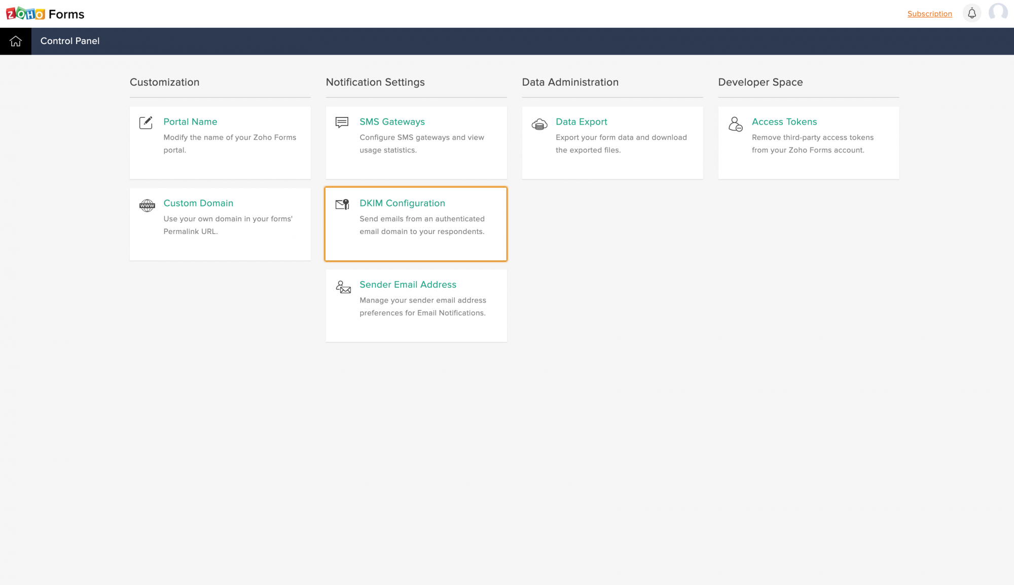
Task: Click 'Manage your sender email address' description
Action: click(423, 307)
